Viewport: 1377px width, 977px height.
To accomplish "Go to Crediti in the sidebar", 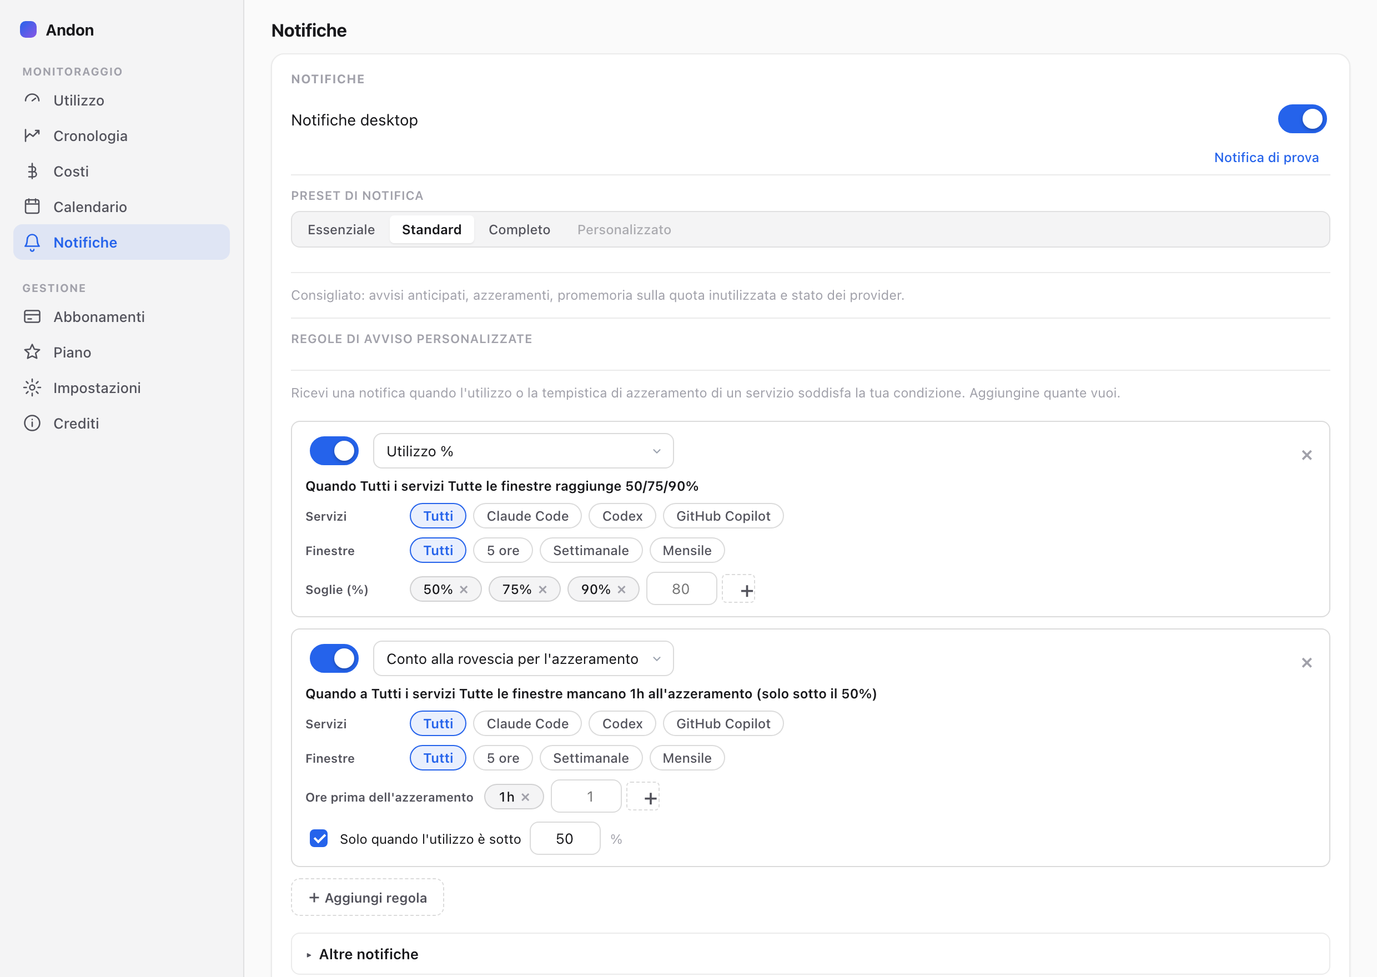I will click(x=122, y=423).
